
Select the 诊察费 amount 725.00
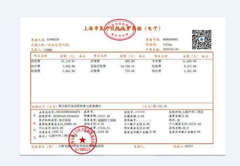(x=130, y=71)
